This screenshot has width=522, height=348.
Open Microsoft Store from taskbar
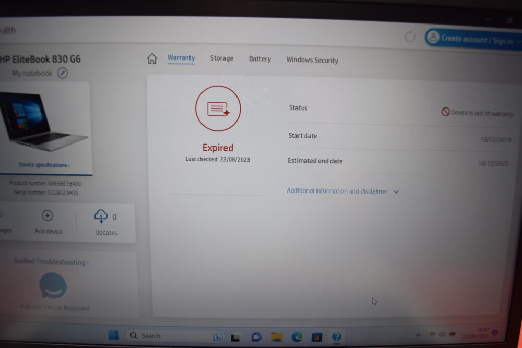[x=317, y=338]
